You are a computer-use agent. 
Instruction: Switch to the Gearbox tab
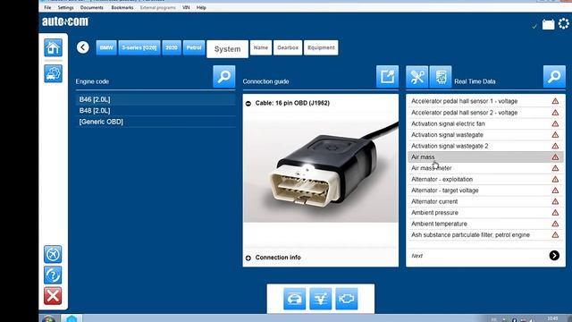288,47
